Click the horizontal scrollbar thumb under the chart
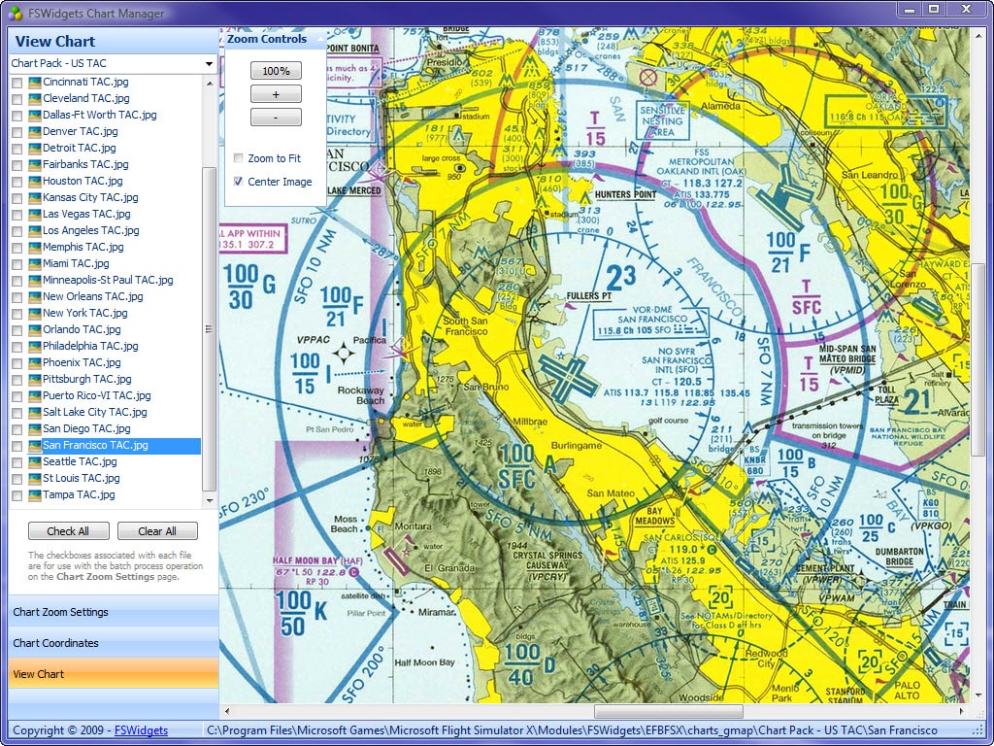The width and height of the screenshot is (994, 746). pos(668,712)
